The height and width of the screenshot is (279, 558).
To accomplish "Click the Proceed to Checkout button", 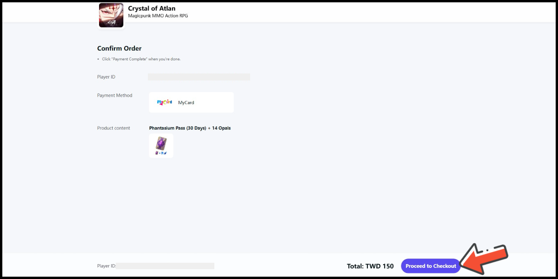I will pos(431,266).
